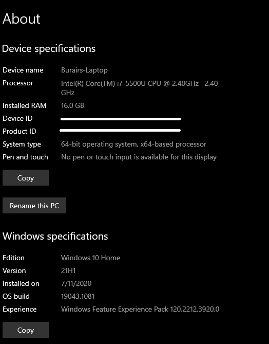Click the Experience label
The height and width of the screenshot is (344, 269).
[20, 310]
